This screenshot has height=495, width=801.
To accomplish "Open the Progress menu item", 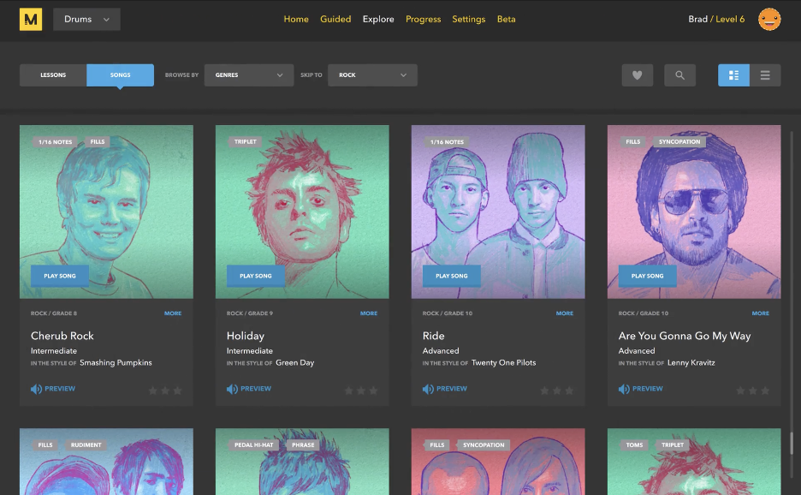I will [x=423, y=20].
